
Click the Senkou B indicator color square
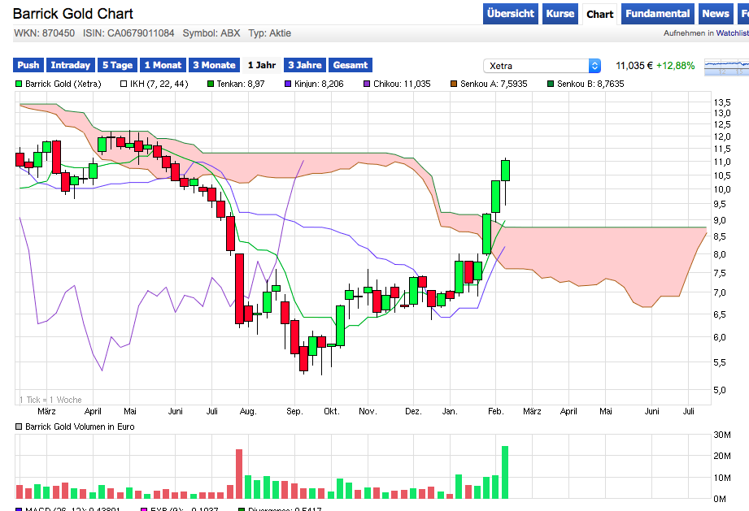point(549,84)
